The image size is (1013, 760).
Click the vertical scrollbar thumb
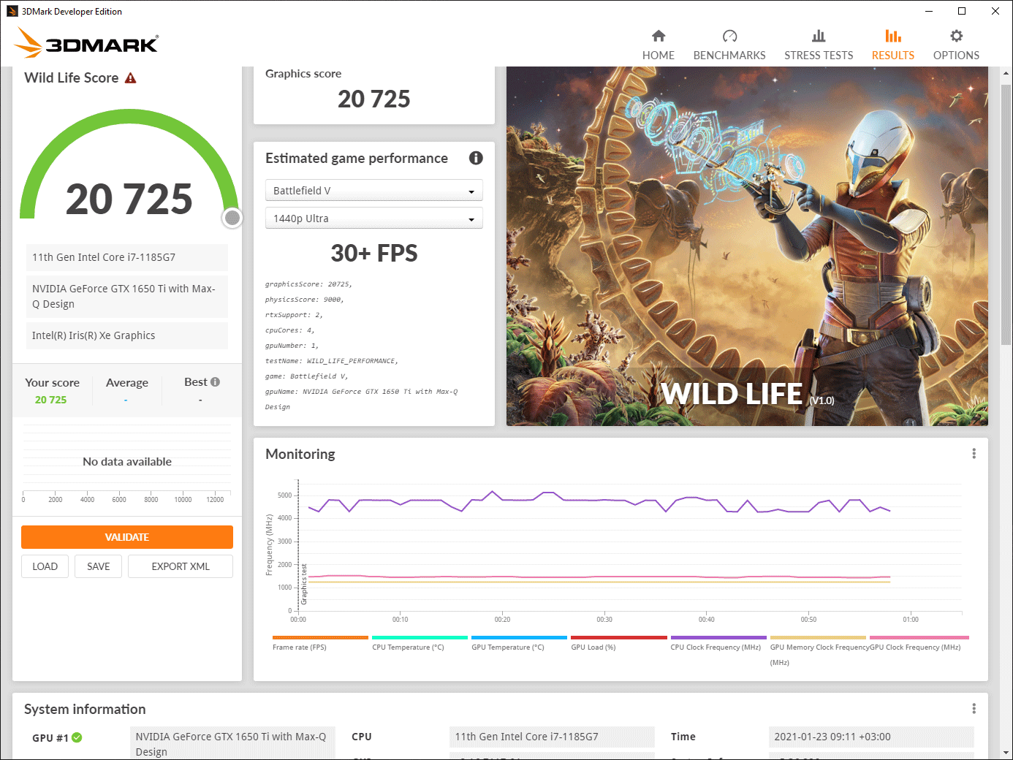(1006, 216)
